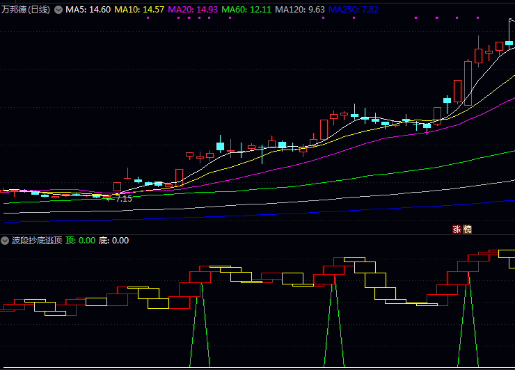The width and height of the screenshot is (515, 370).
Task: Click the topmost cyan candlestick at far right
Action: coord(509,43)
